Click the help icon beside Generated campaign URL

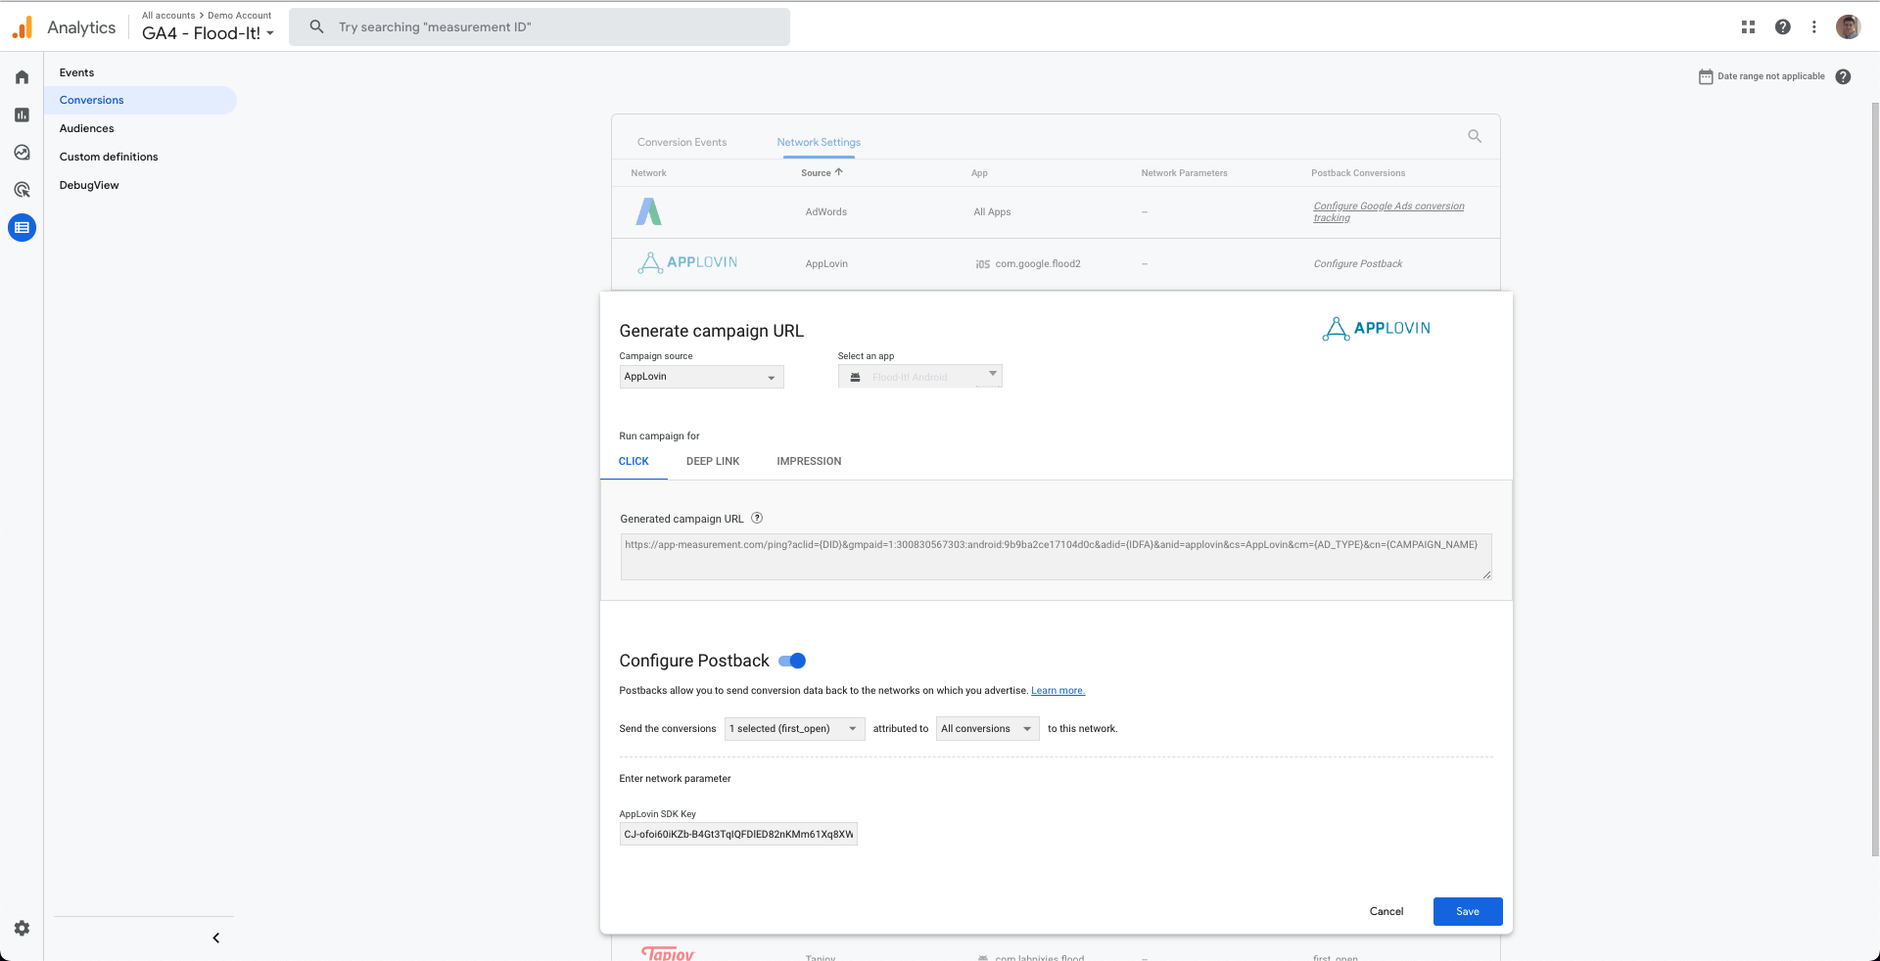pyautogui.click(x=757, y=519)
